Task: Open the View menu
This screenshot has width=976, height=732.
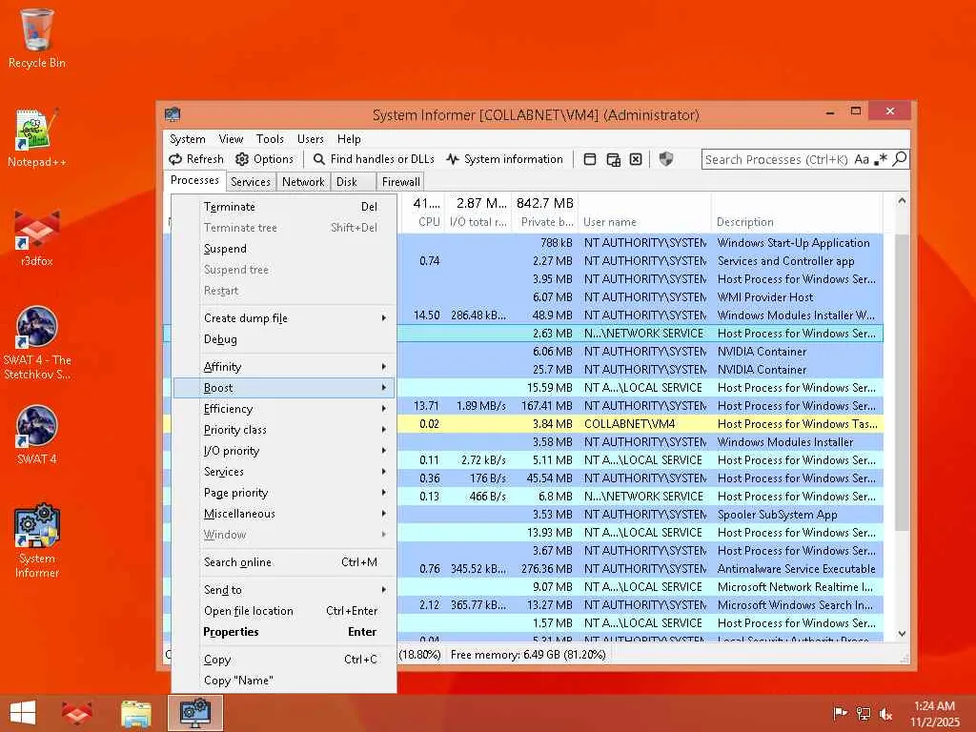Action: pos(231,139)
